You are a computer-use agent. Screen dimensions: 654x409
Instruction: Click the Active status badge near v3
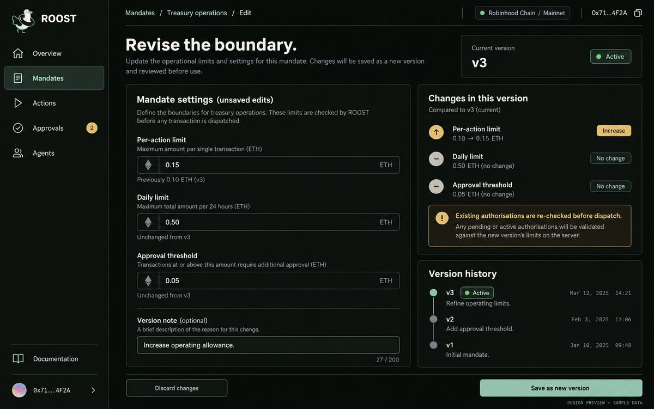tap(610, 57)
